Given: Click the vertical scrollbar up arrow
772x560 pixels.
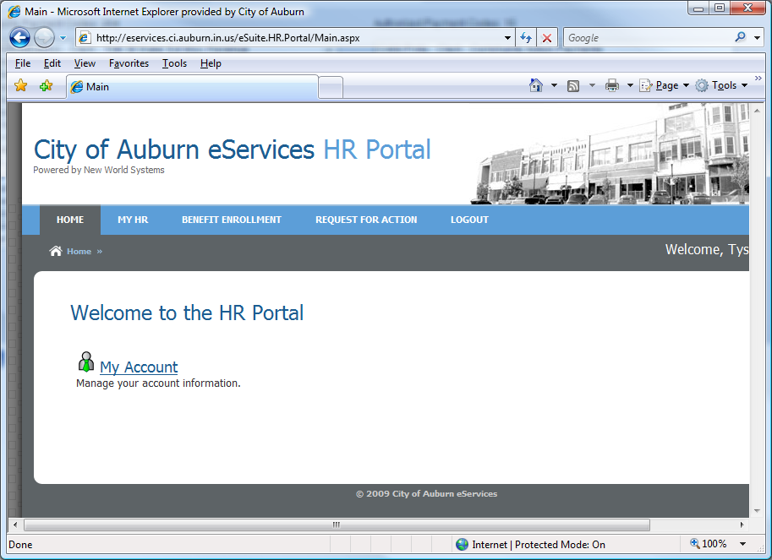Looking at the screenshot, I should click(x=757, y=110).
